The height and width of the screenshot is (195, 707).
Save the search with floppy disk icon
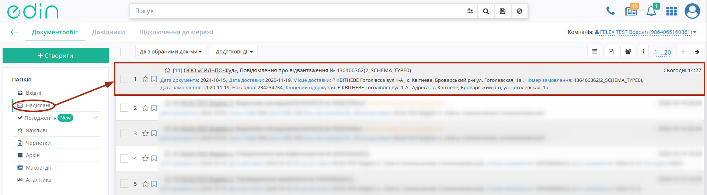point(502,11)
